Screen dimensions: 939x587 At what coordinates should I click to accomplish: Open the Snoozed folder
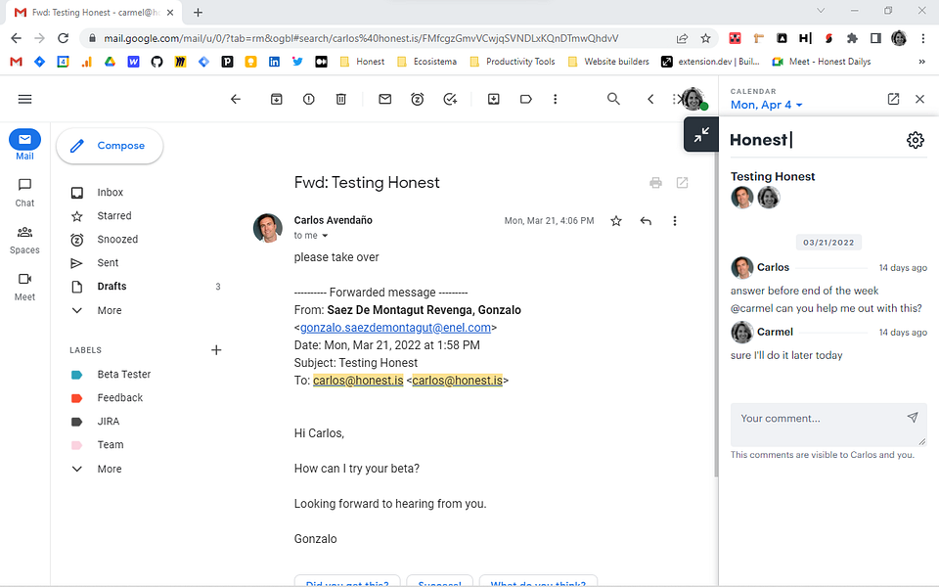pyautogui.click(x=117, y=239)
